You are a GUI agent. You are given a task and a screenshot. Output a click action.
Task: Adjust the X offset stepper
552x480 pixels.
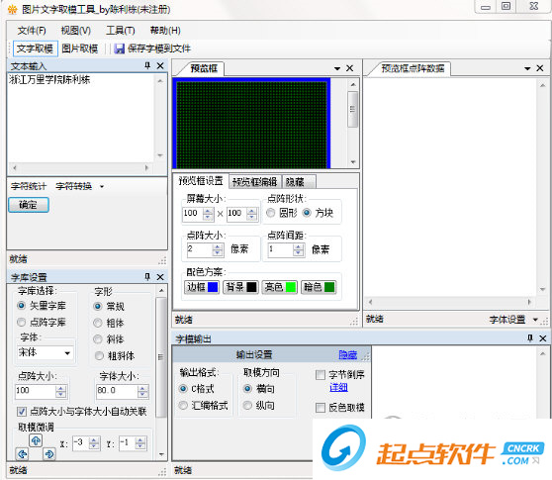point(94,443)
